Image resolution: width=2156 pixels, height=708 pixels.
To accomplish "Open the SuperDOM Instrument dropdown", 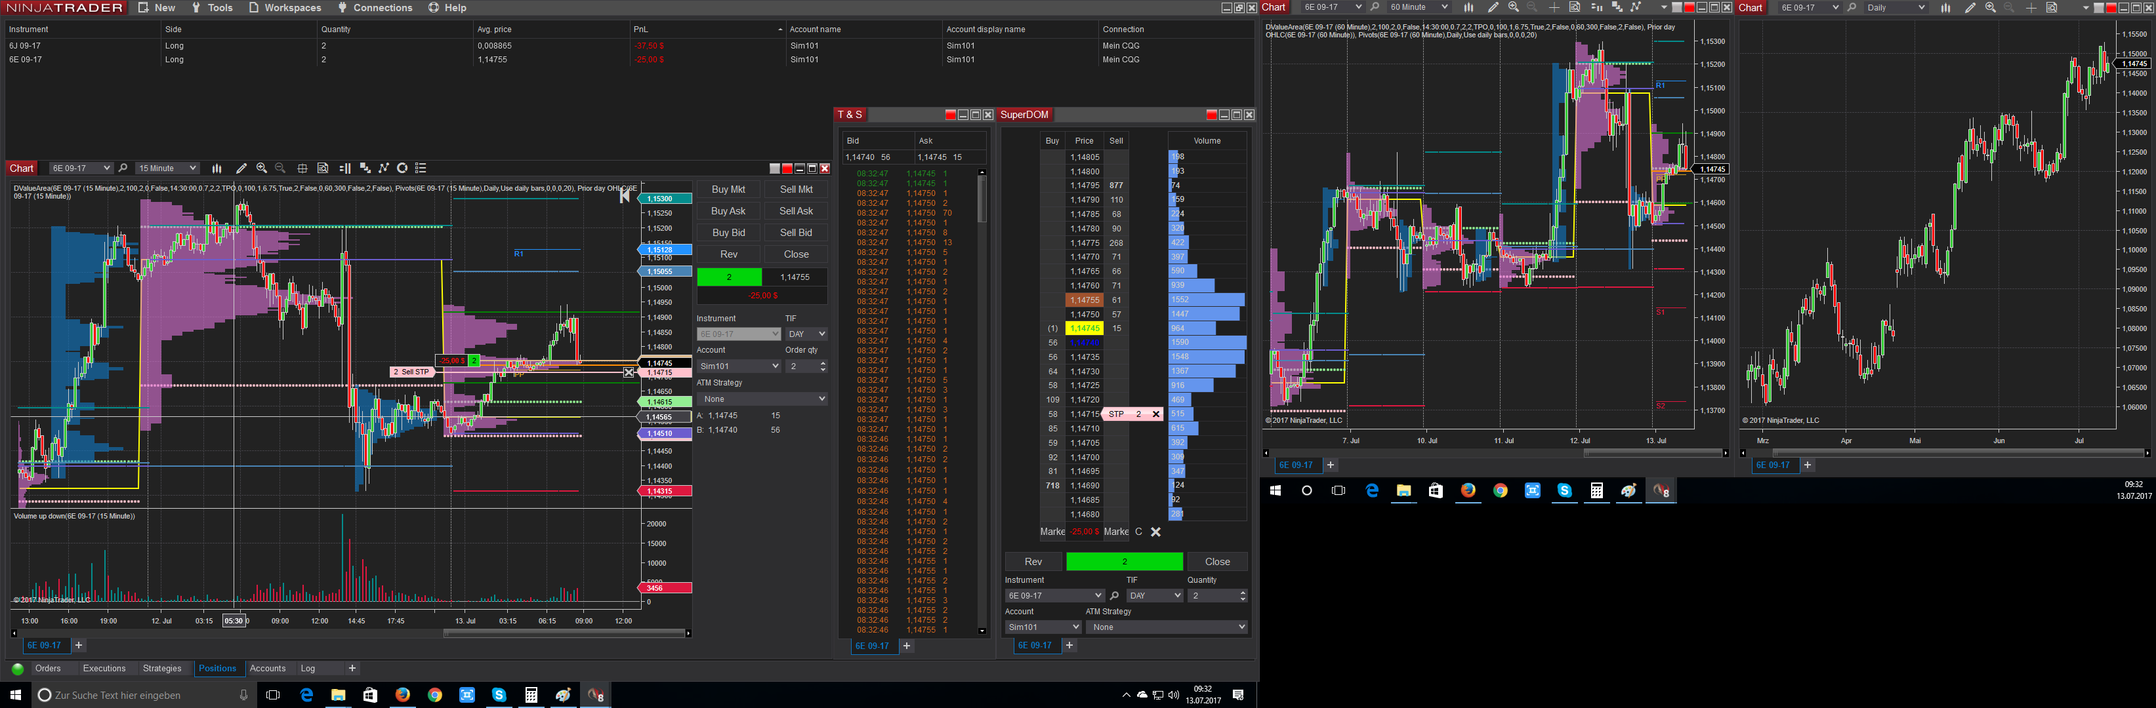I will pos(1054,596).
